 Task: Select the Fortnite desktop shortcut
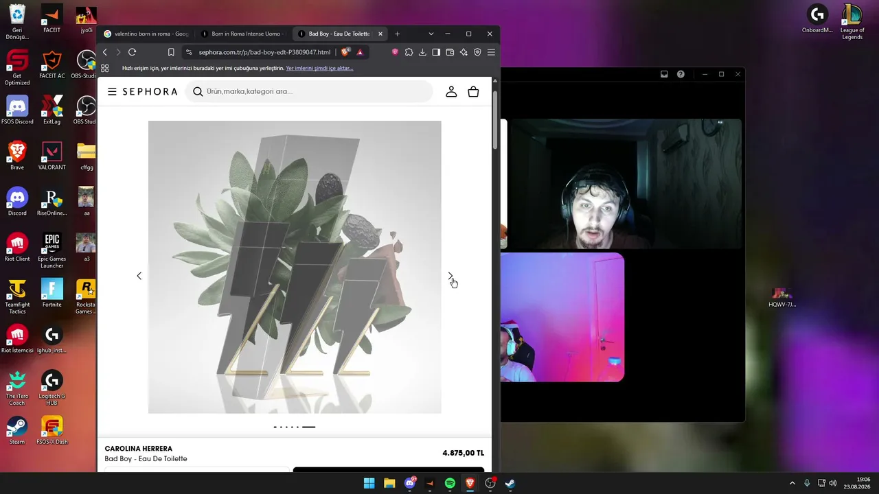pos(52,293)
